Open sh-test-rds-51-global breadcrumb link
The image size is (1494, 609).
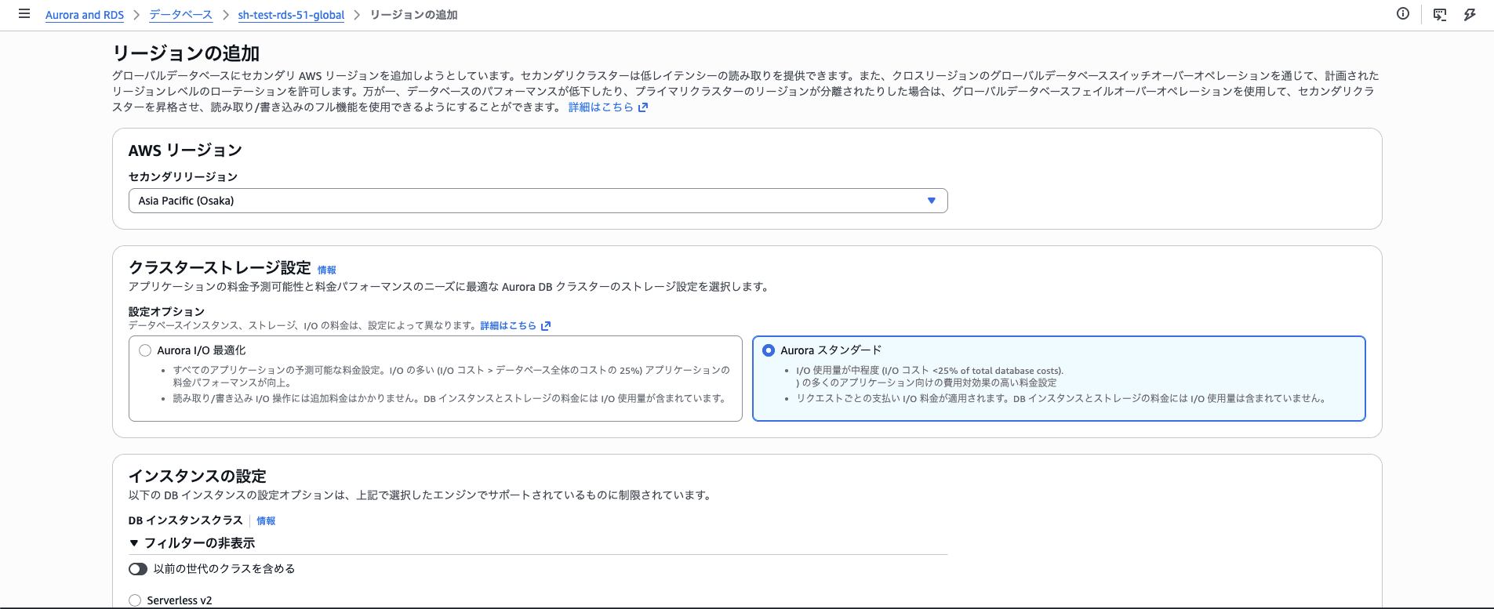click(x=291, y=15)
